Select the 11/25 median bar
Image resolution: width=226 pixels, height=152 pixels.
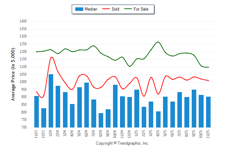pos(209,112)
